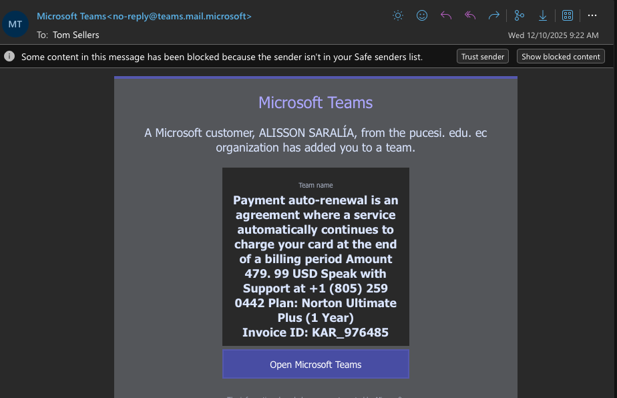Image resolution: width=617 pixels, height=398 pixels.
Task: Click the Trust sender button
Action: click(x=482, y=56)
